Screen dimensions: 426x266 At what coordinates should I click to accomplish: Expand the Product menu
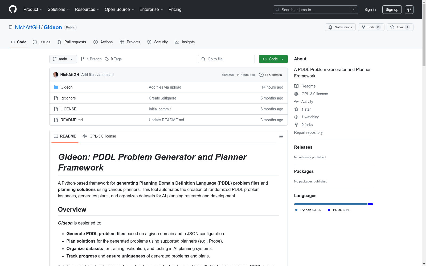tap(33, 9)
